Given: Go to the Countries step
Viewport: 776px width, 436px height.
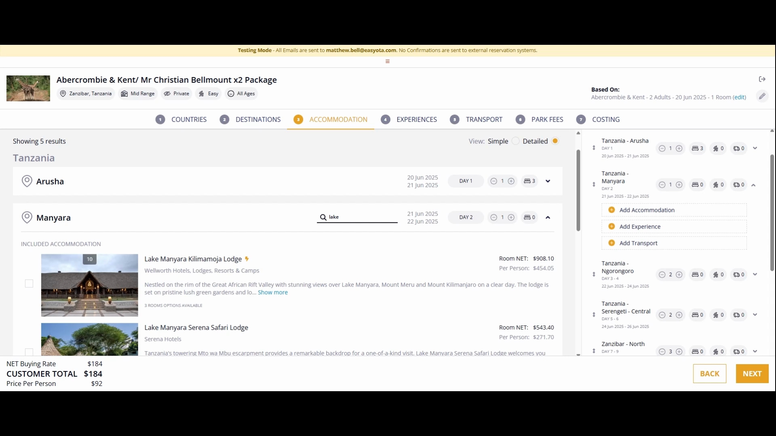Looking at the screenshot, I should pos(181,119).
